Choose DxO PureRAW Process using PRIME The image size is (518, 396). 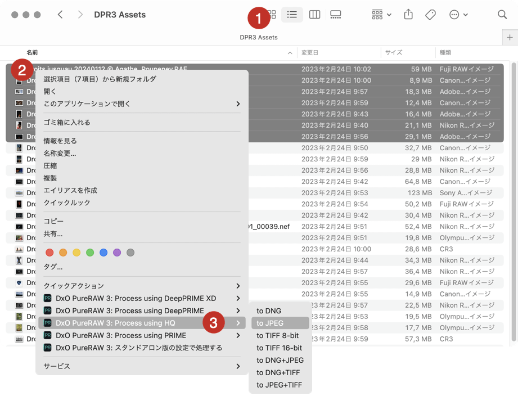pos(142,336)
